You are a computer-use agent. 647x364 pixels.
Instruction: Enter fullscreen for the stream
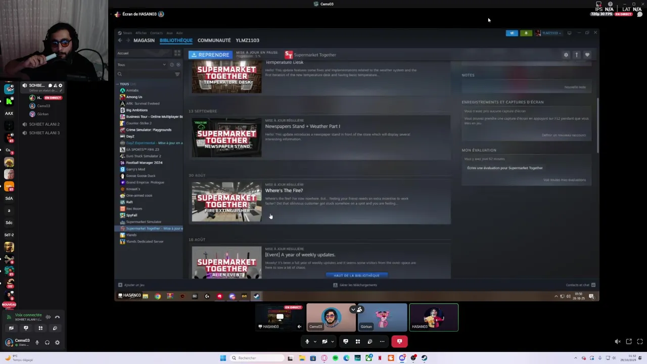[x=640, y=341]
